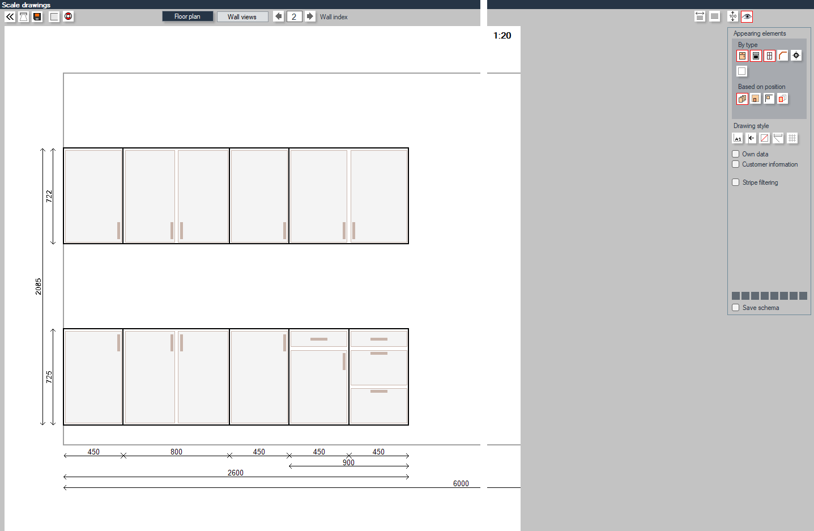Toggle empty square element type icon
Image resolution: width=814 pixels, height=531 pixels.
pyautogui.click(x=742, y=71)
